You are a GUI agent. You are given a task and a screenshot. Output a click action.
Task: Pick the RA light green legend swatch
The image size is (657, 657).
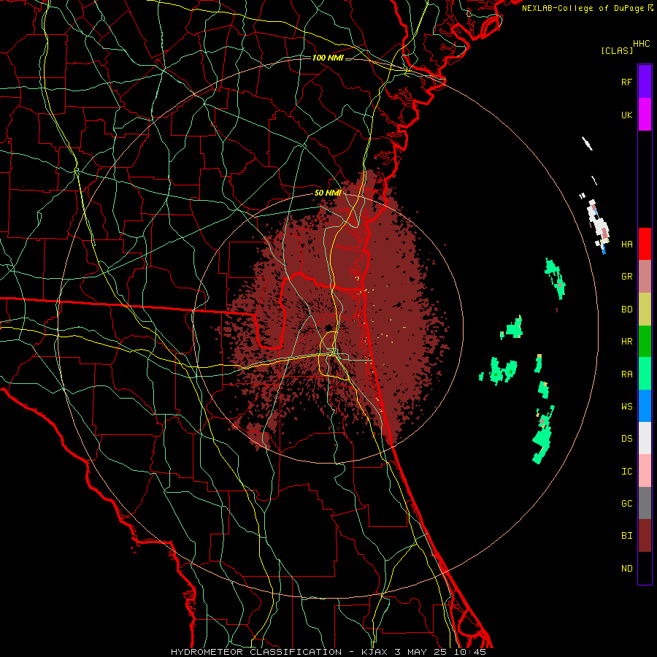[x=645, y=374]
